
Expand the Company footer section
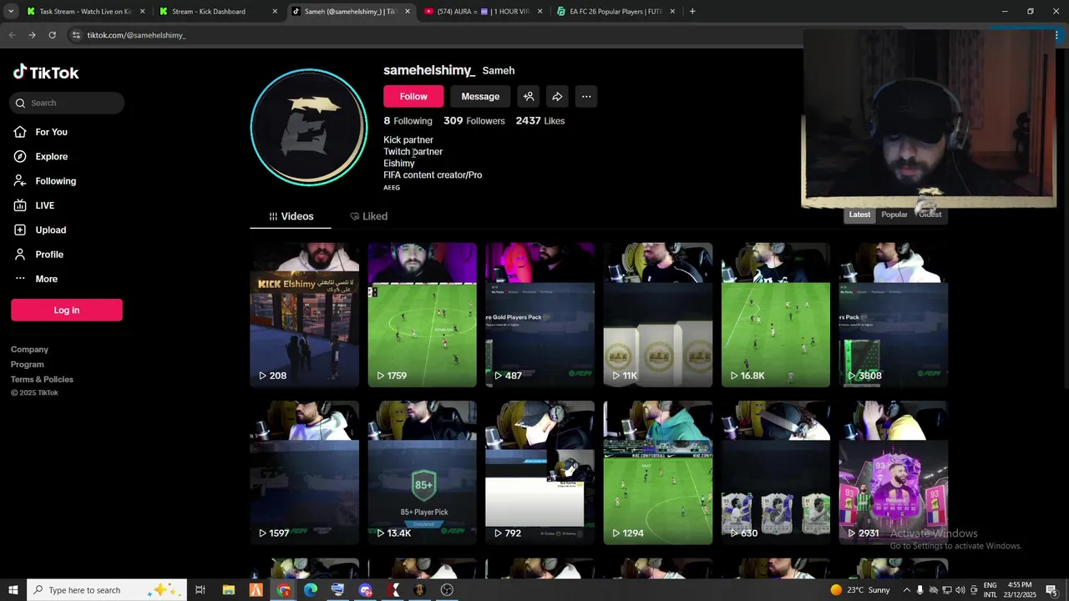[x=29, y=350]
